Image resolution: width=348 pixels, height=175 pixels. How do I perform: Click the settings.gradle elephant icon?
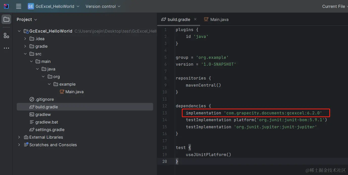click(x=32, y=130)
